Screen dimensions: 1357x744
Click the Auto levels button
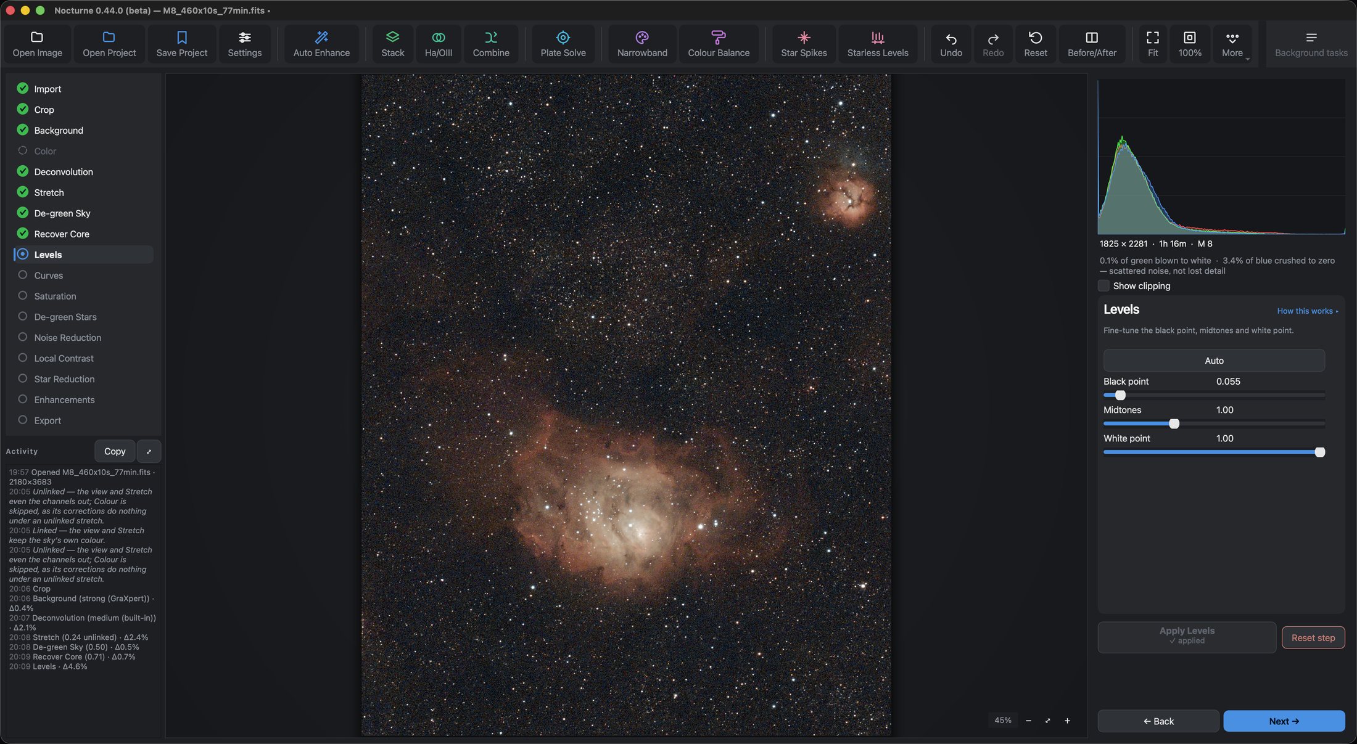(1213, 361)
